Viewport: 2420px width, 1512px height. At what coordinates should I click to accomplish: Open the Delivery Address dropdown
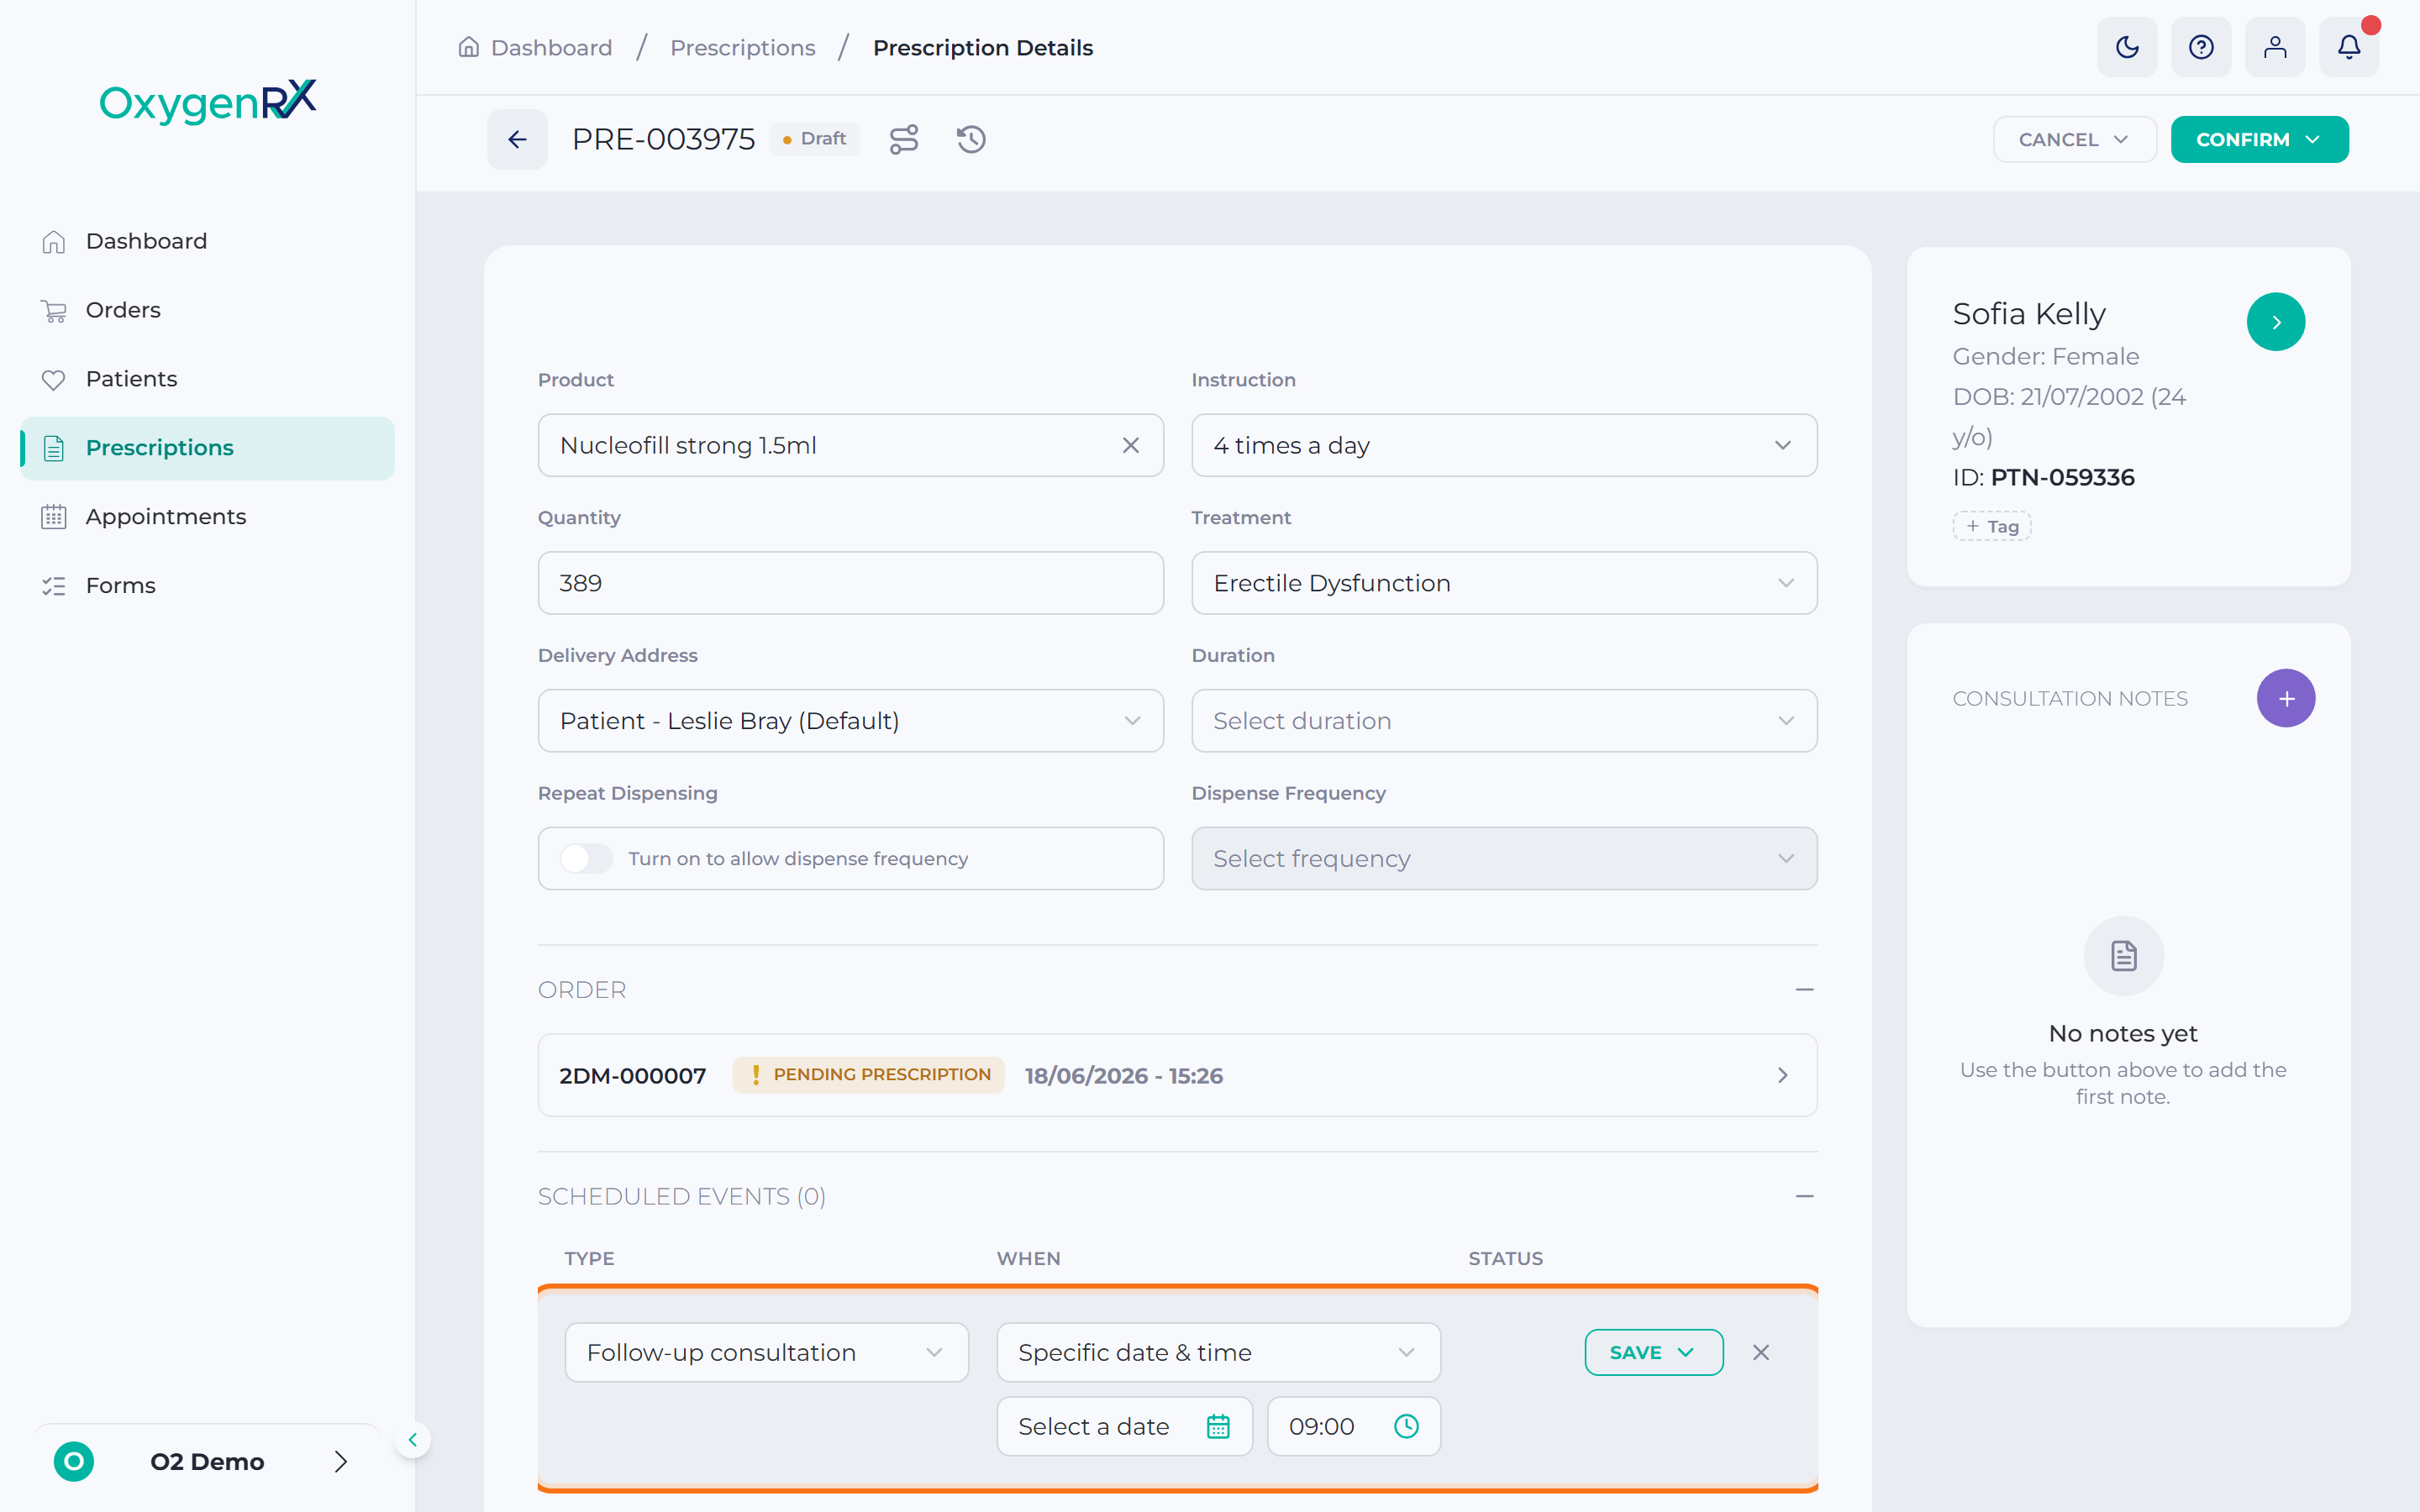(x=850, y=721)
